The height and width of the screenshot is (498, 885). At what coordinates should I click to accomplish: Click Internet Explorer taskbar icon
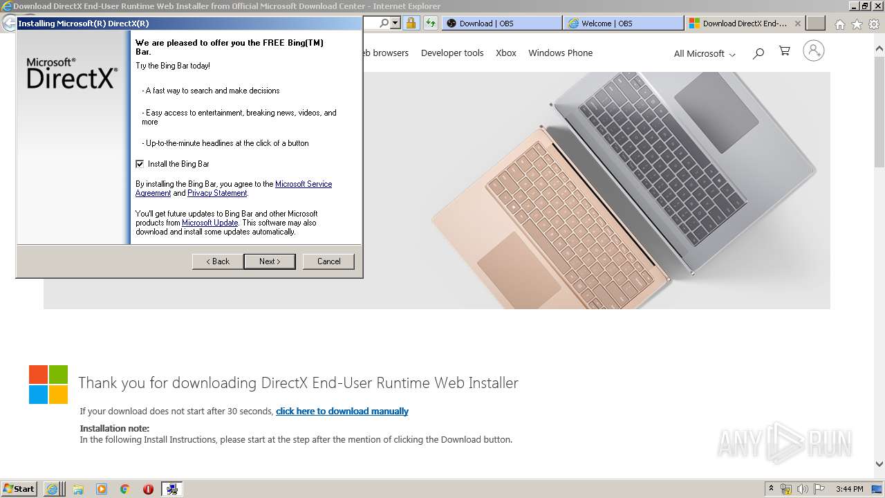[53, 489]
